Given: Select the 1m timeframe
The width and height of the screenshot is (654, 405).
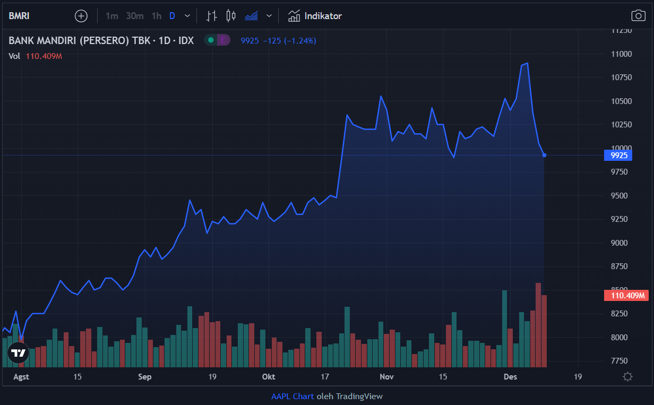Looking at the screenshot, I should click(111, 16).
